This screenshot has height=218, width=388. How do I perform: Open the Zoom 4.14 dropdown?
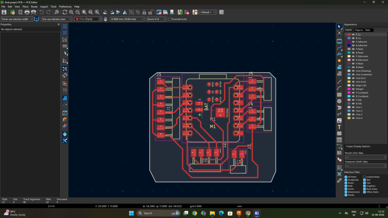coord(156,19)
